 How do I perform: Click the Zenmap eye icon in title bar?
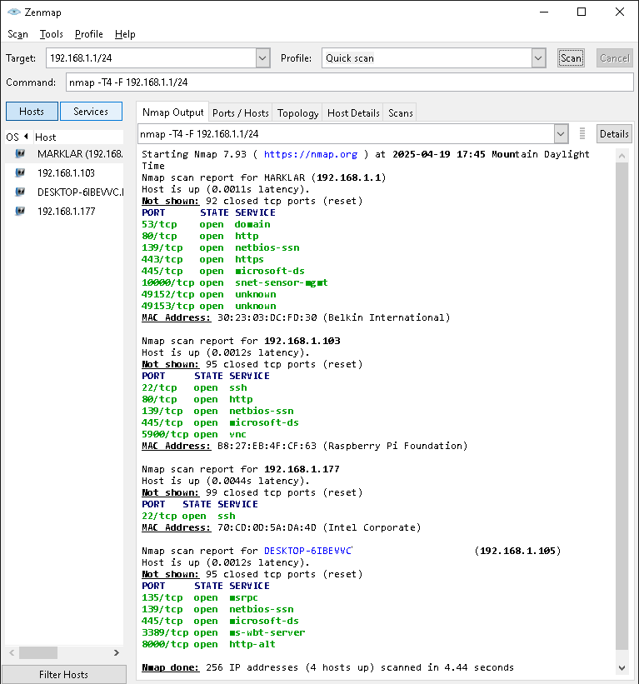pos(13,12)
